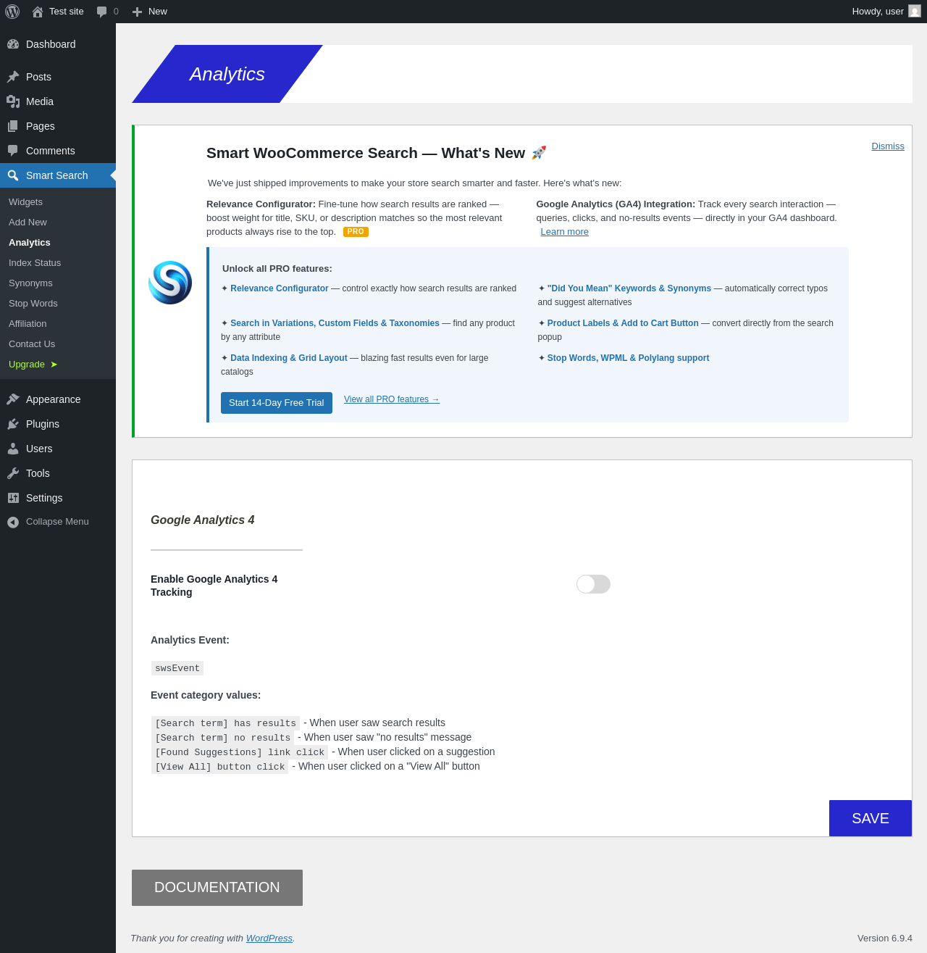Click the swsEvent code text
Viewport: 927px width, 953px height.
click(177, 668)
